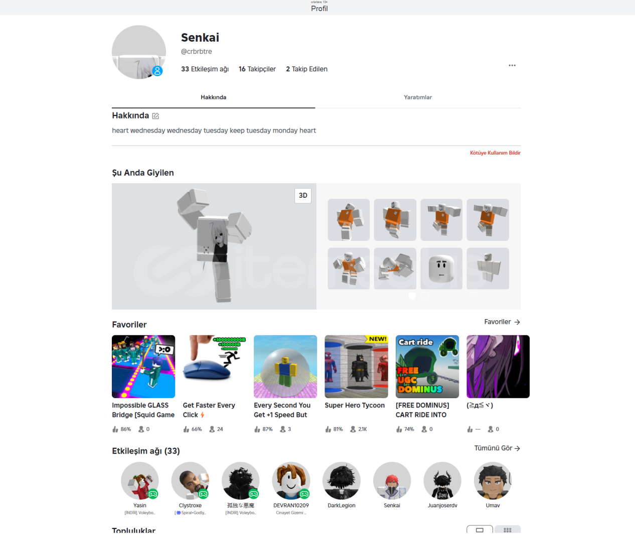Click the profile avatar picture
This screenshot has width=635, height=542.
(139, 52)
